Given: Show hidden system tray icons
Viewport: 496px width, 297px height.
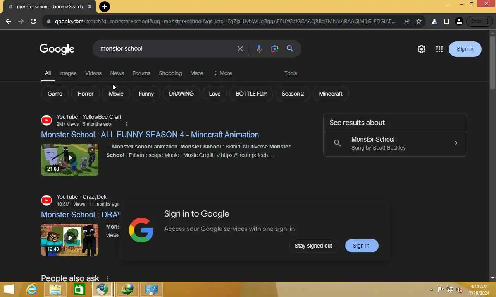Looking at the screenshot, I should (x=432, y=290).
